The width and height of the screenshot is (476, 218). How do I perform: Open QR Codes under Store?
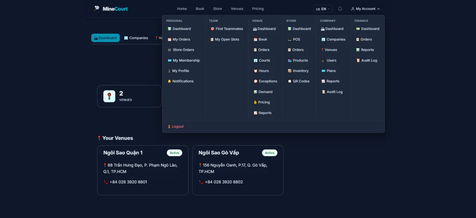tap(299, 81)
